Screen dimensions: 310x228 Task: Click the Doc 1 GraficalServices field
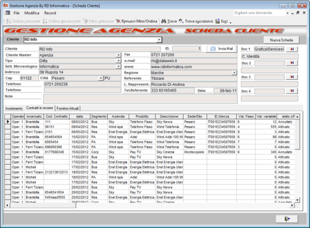point(269,49)
